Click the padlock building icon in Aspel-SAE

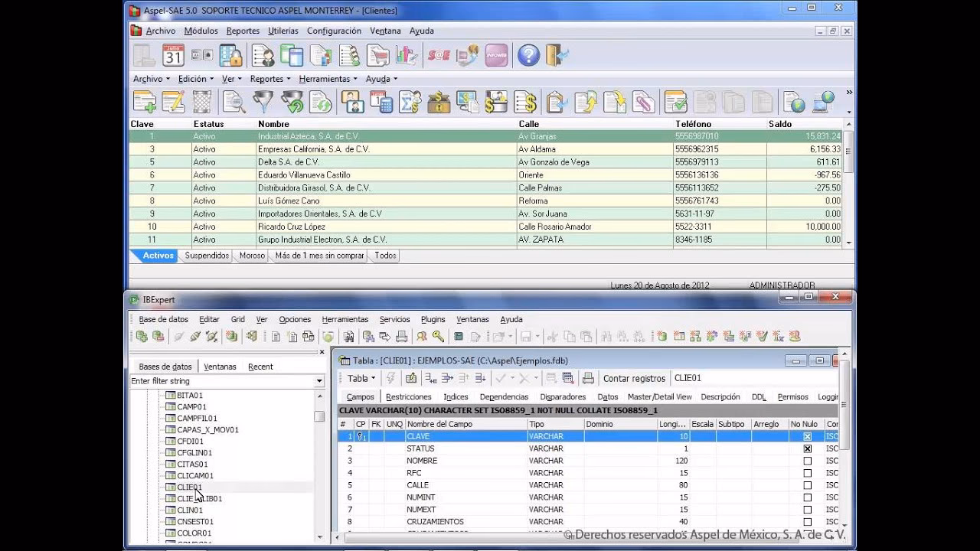click(x=231, y=55)
